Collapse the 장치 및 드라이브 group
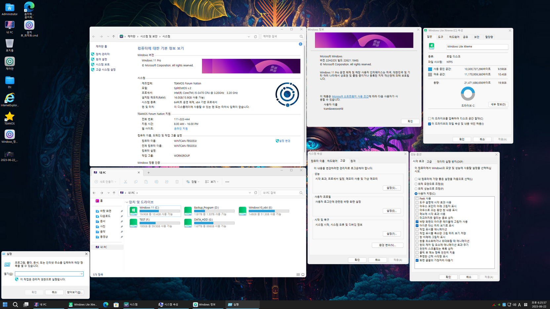 127,202
